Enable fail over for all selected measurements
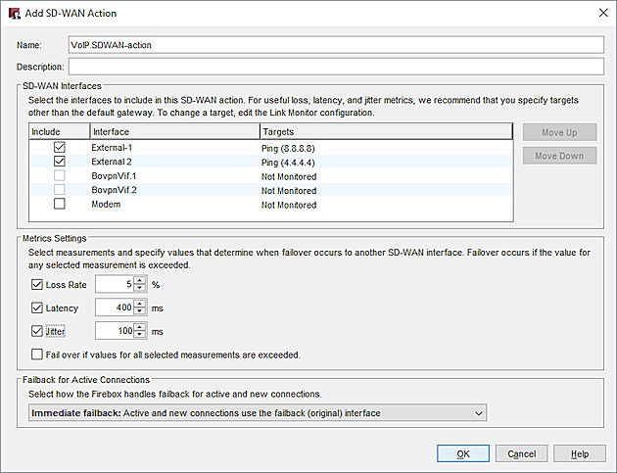 click(37, 355)
